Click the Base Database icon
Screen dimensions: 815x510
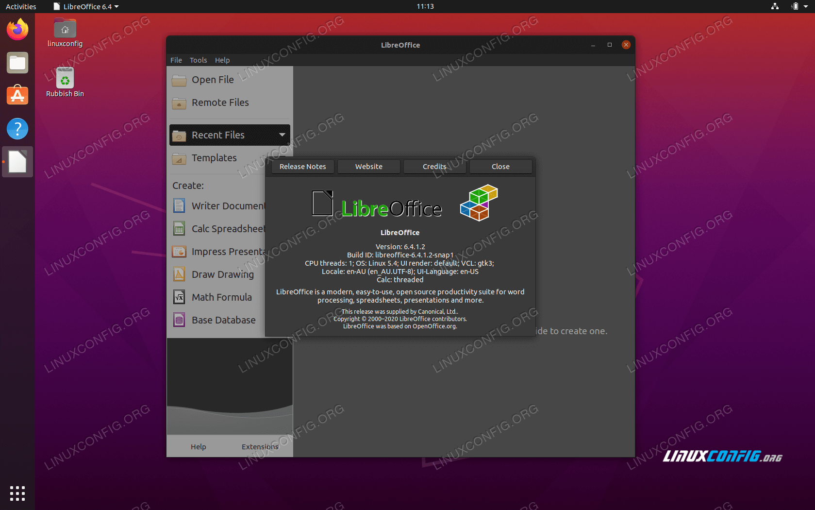pos(179,320)
